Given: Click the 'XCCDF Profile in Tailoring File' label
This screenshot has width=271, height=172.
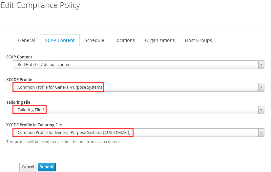Looking at the screenshot, I should (34, 125).
